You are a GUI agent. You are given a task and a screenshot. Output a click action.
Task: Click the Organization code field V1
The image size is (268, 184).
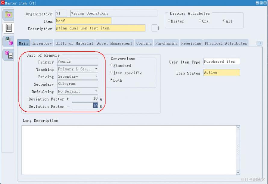(x=61, y=13)
